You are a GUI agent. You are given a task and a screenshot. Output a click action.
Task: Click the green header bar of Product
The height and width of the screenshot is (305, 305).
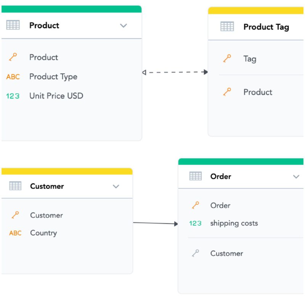[x=71, y=9]
